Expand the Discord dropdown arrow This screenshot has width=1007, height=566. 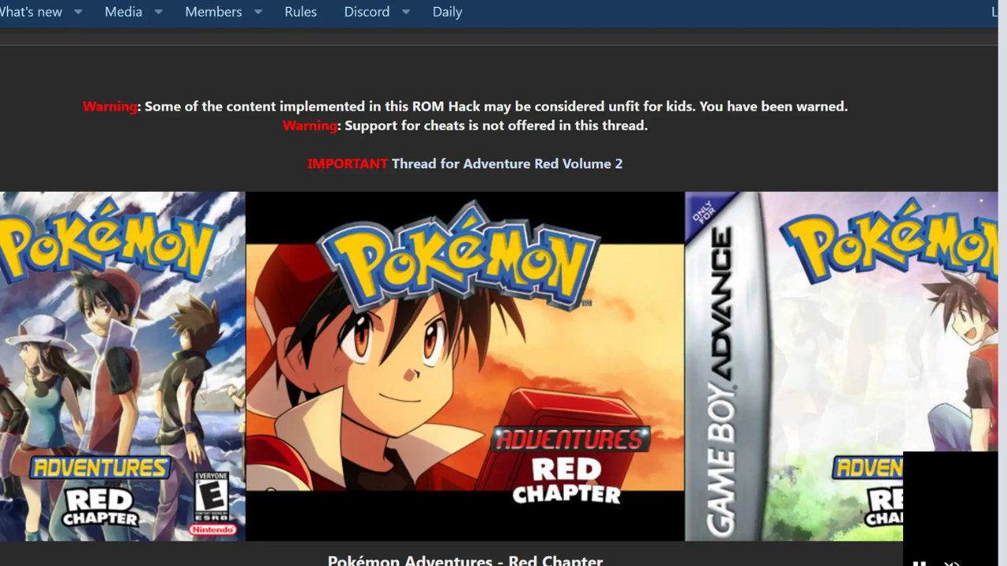pos(406,13)
